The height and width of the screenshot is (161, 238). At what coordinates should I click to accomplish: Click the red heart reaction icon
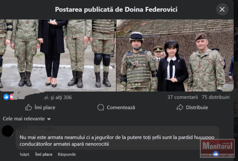[x=11, y=97]
